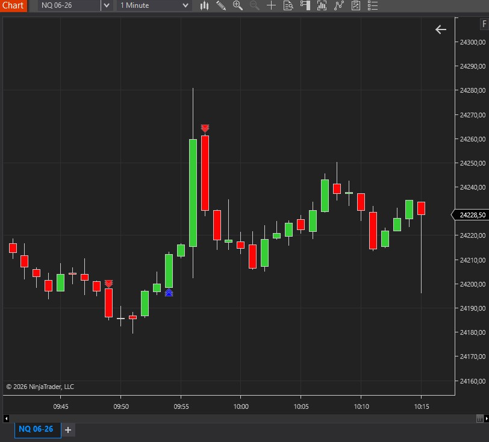Open the bar type candlestick icon
Viewport: 489px width, 442px height.
[x=205, y=5]
